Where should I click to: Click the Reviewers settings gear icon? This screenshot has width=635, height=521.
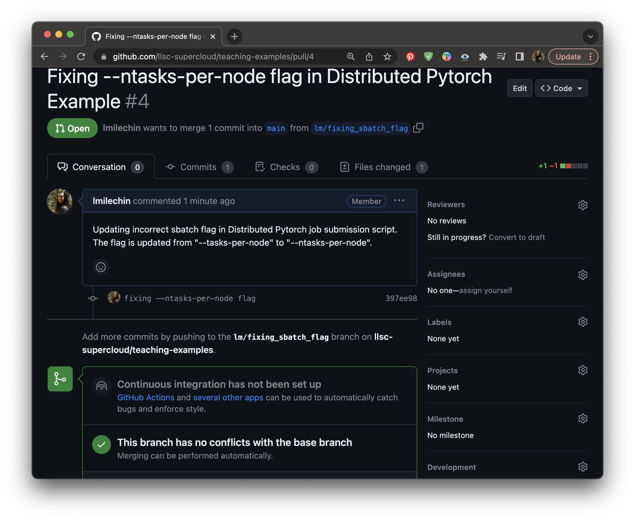[x=582, y=205]
